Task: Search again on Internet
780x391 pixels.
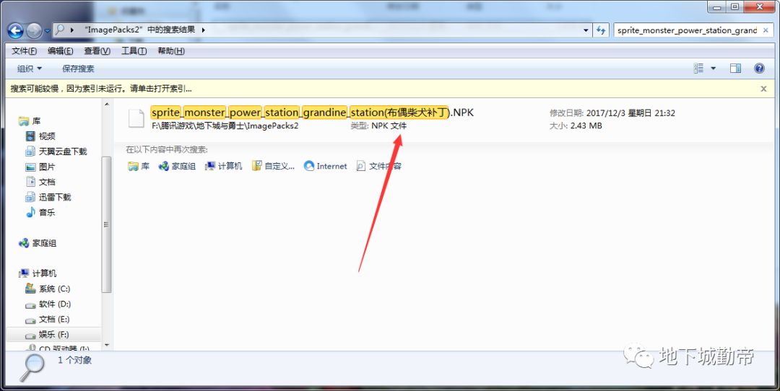Action: click(x=325, y=167)
